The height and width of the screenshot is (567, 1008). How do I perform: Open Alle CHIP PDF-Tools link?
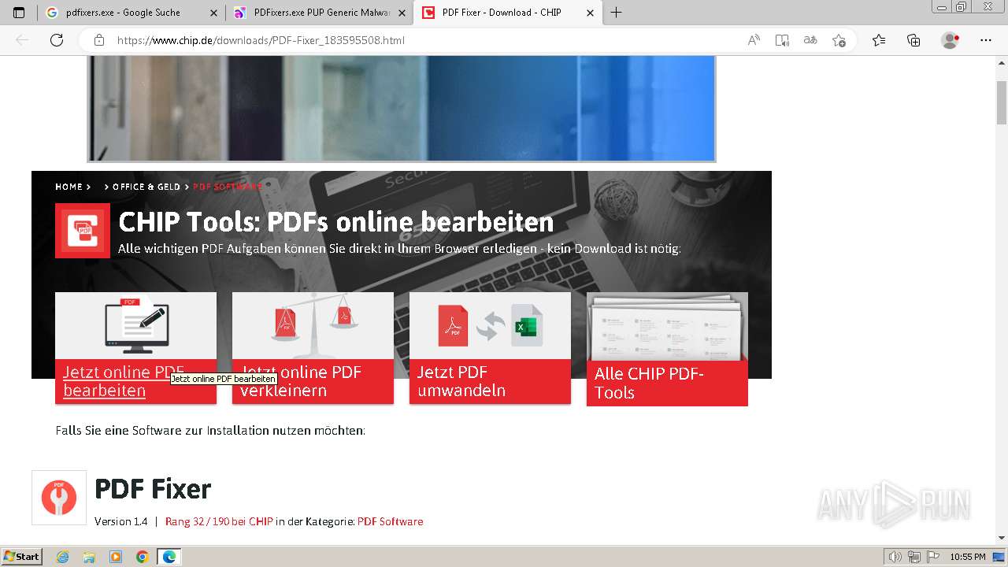(x=649, y=384)
